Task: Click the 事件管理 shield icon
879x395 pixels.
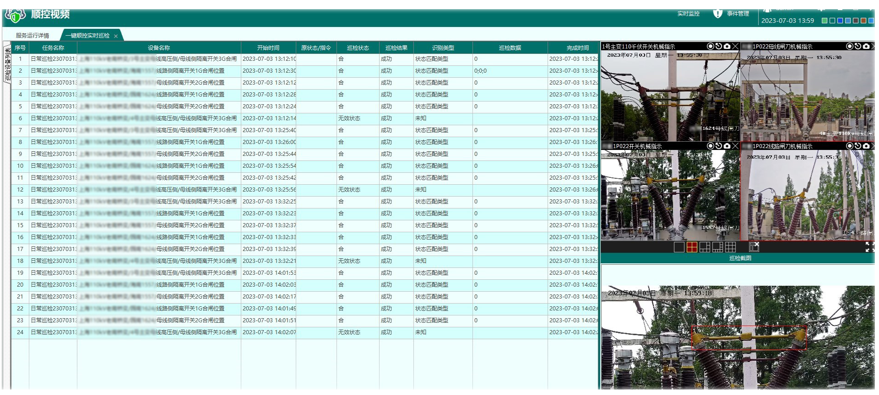Action: pyautogui.click(x=717, y=14)
